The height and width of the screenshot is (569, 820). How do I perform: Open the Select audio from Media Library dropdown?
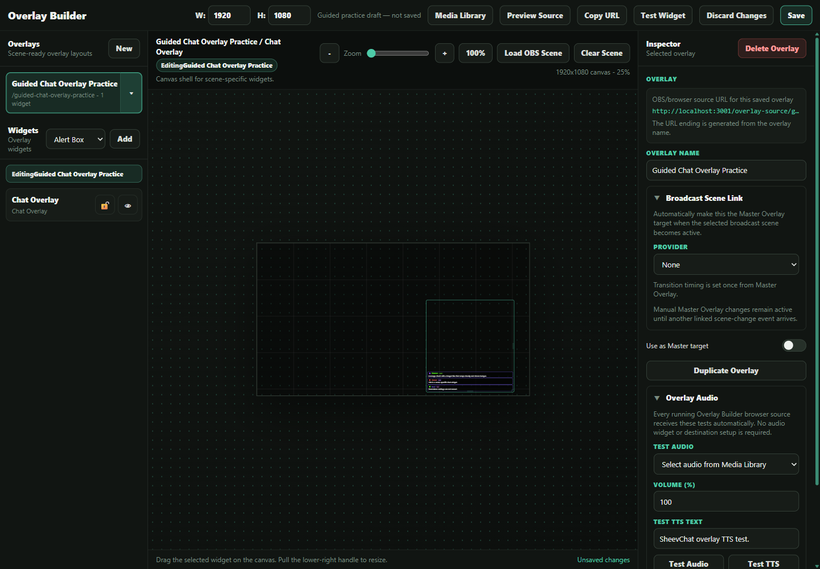[726, 464]
